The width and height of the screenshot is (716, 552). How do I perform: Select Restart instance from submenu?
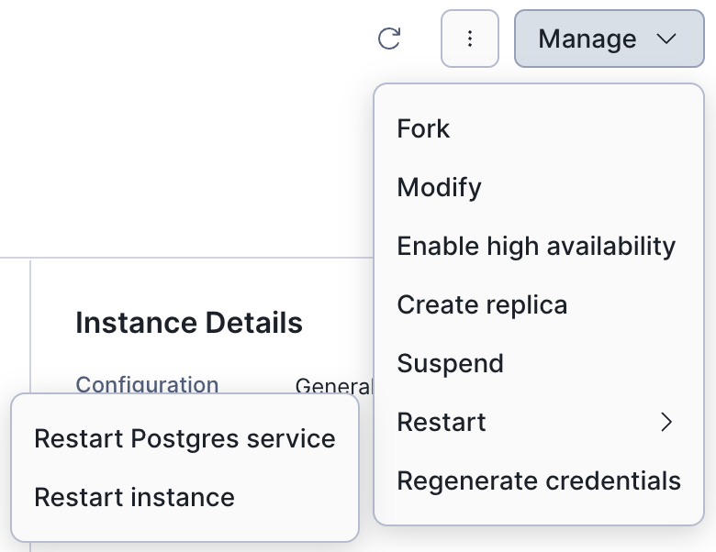point(134,497)
